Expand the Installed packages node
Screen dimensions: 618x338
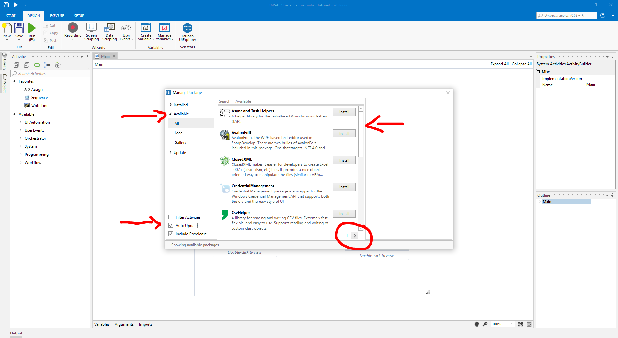[x=171, y=105]
